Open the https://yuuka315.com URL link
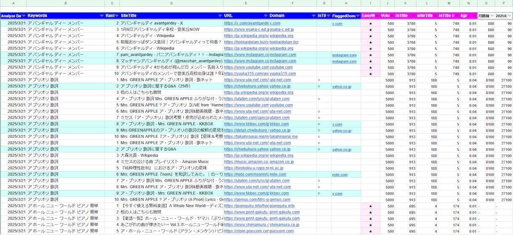This screenshot has height=235, width=513. 246,74
